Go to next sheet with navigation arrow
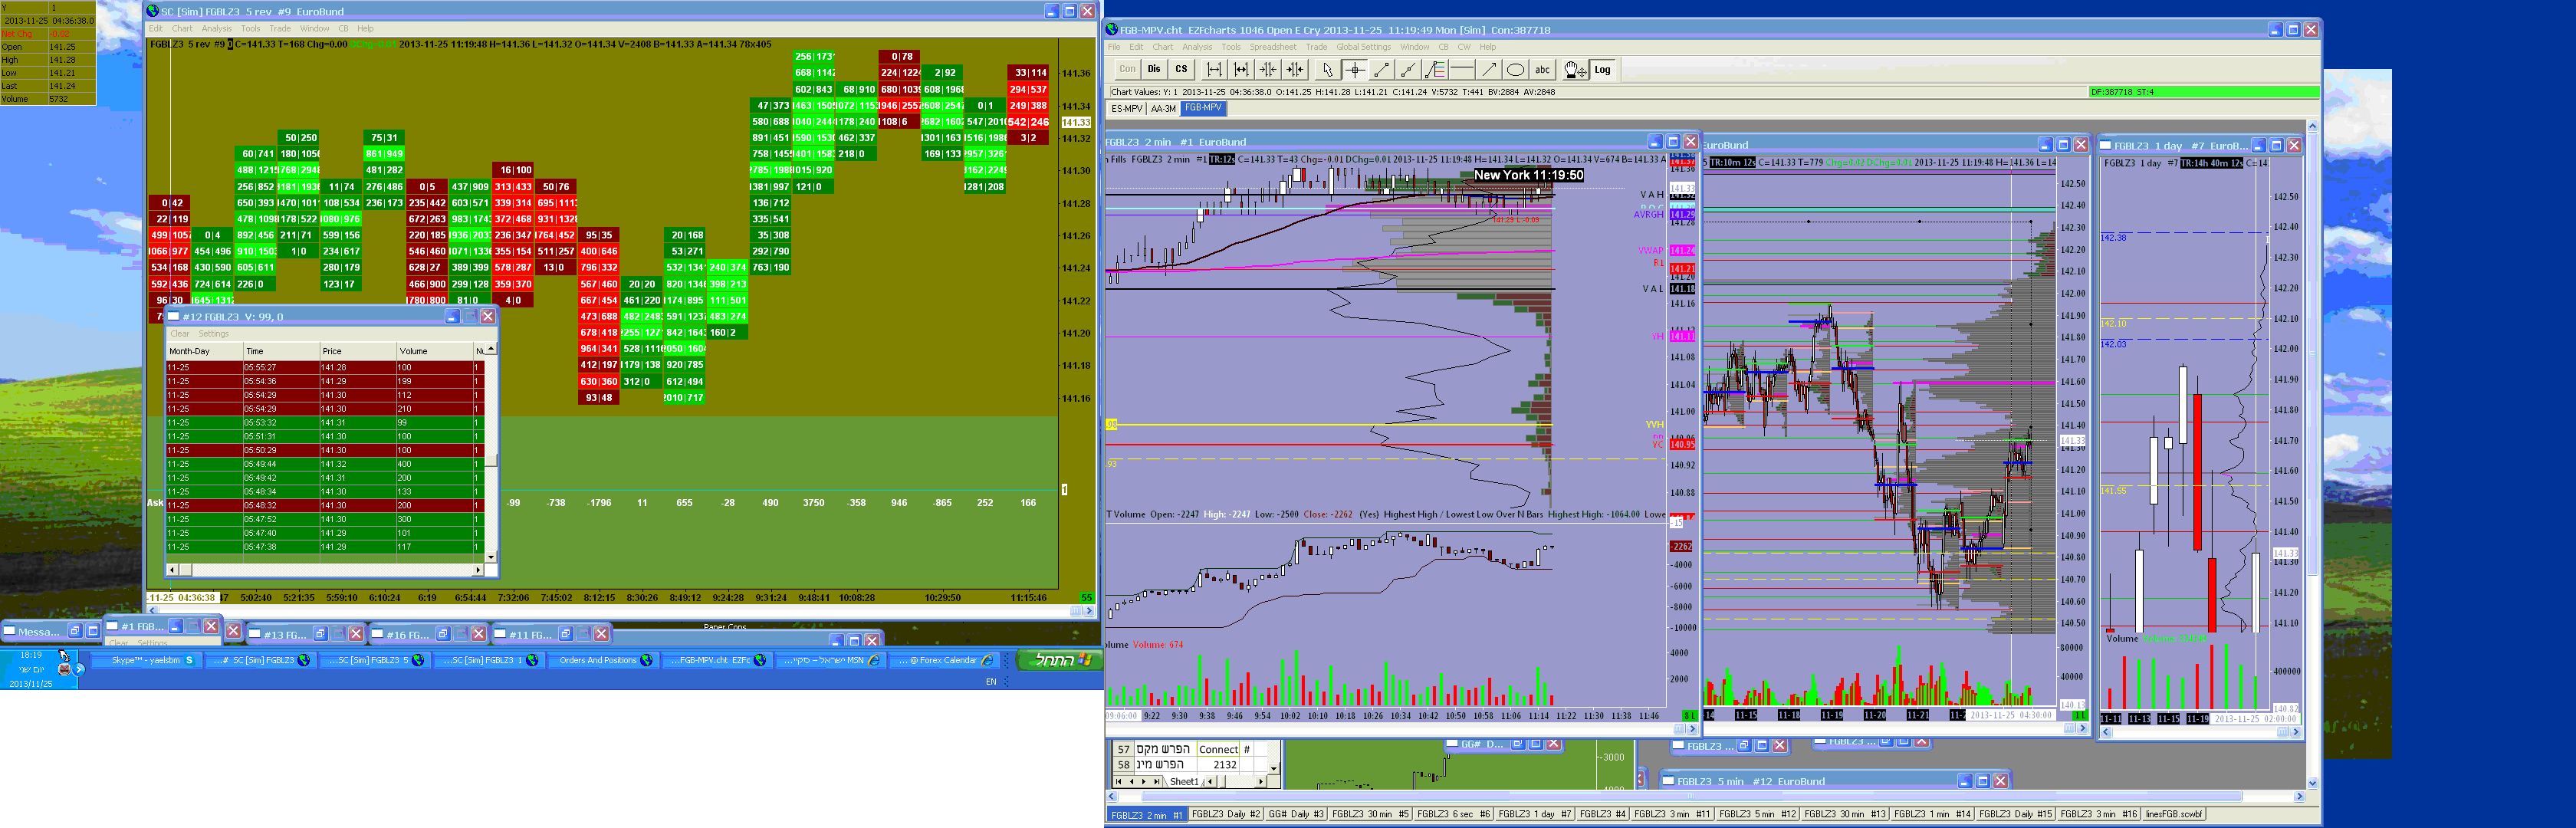The height and width of the screenshot is (828, 2576). coord(1144,782)
